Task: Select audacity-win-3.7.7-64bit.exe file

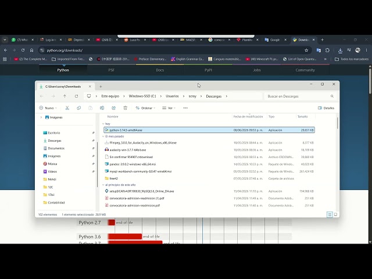Action: (x=209, y=150)
